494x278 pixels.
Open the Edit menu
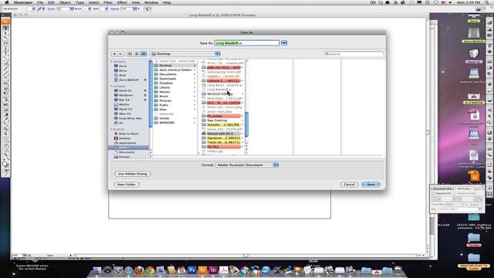52,2
